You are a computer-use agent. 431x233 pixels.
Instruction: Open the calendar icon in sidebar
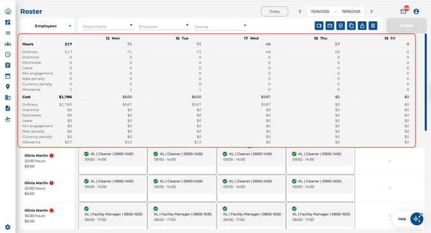coord(8,76)
